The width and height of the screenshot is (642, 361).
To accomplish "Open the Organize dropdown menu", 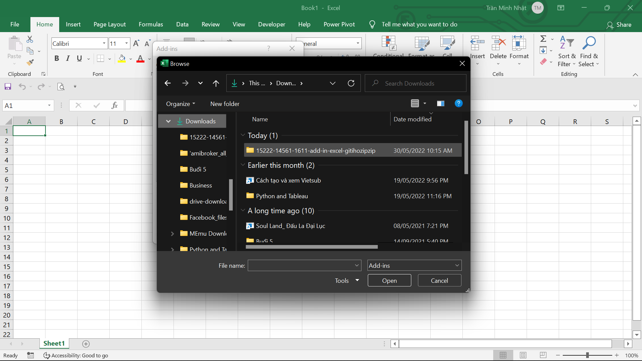I will tap(181, 104).
